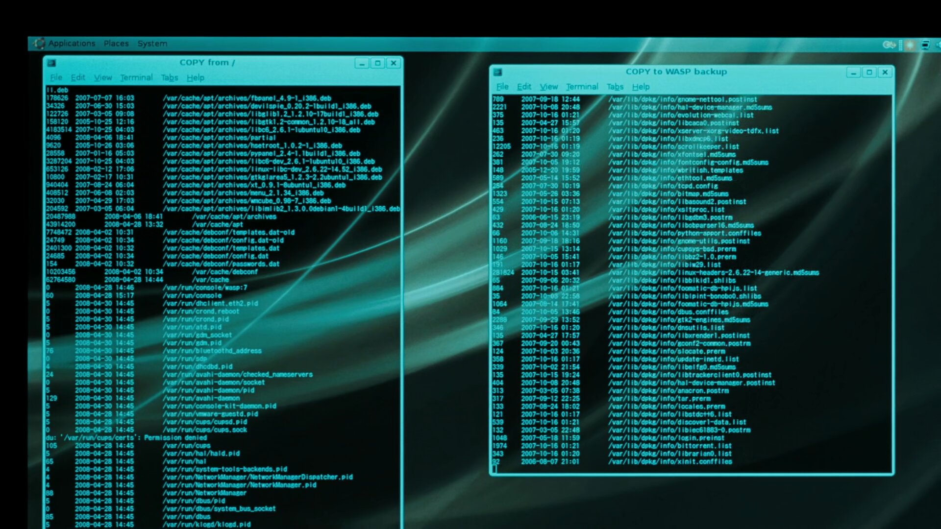
Task: Maximize the 'COPY to WASP backup' window
Action: pyautogui.click(x=869, y=72)
